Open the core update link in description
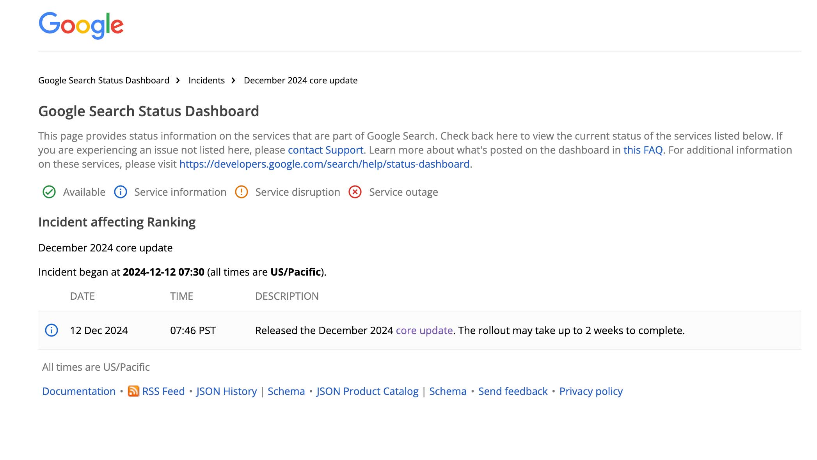 click(424, 331)
